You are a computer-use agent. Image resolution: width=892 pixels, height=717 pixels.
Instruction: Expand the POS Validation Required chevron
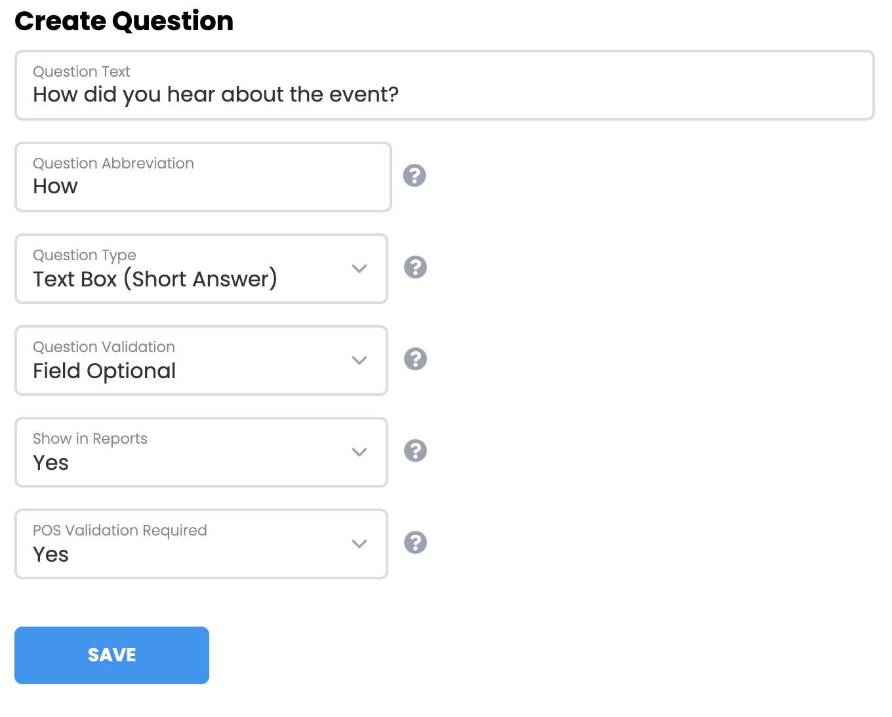pos(359,544)
